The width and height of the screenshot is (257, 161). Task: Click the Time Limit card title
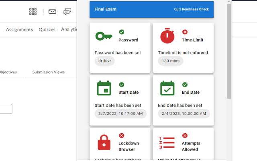192,40
